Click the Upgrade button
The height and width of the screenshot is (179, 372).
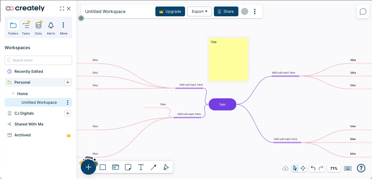(x=170, y=11)
